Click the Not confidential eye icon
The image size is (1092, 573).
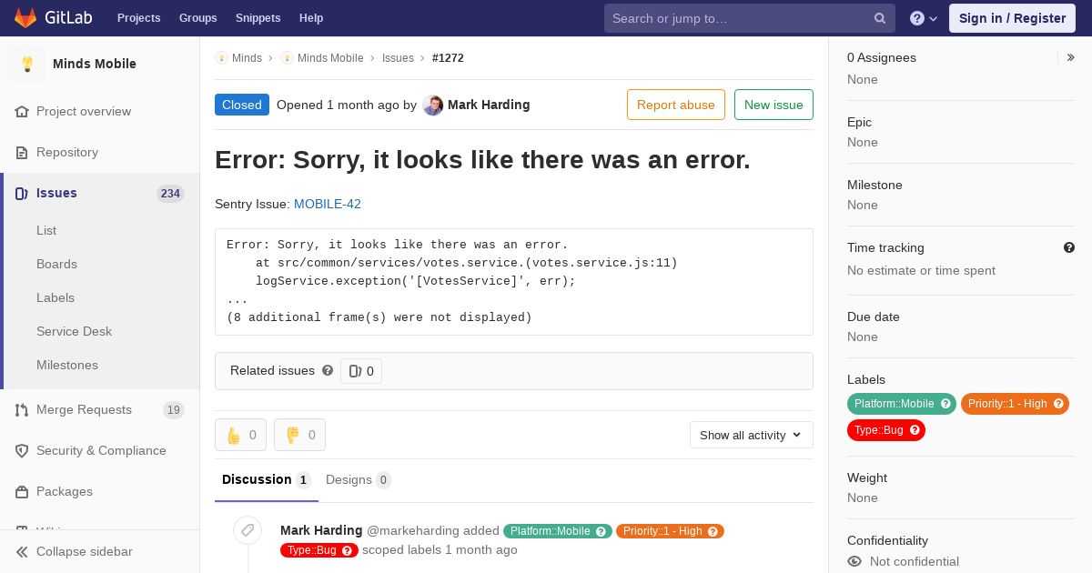(854, 561)
